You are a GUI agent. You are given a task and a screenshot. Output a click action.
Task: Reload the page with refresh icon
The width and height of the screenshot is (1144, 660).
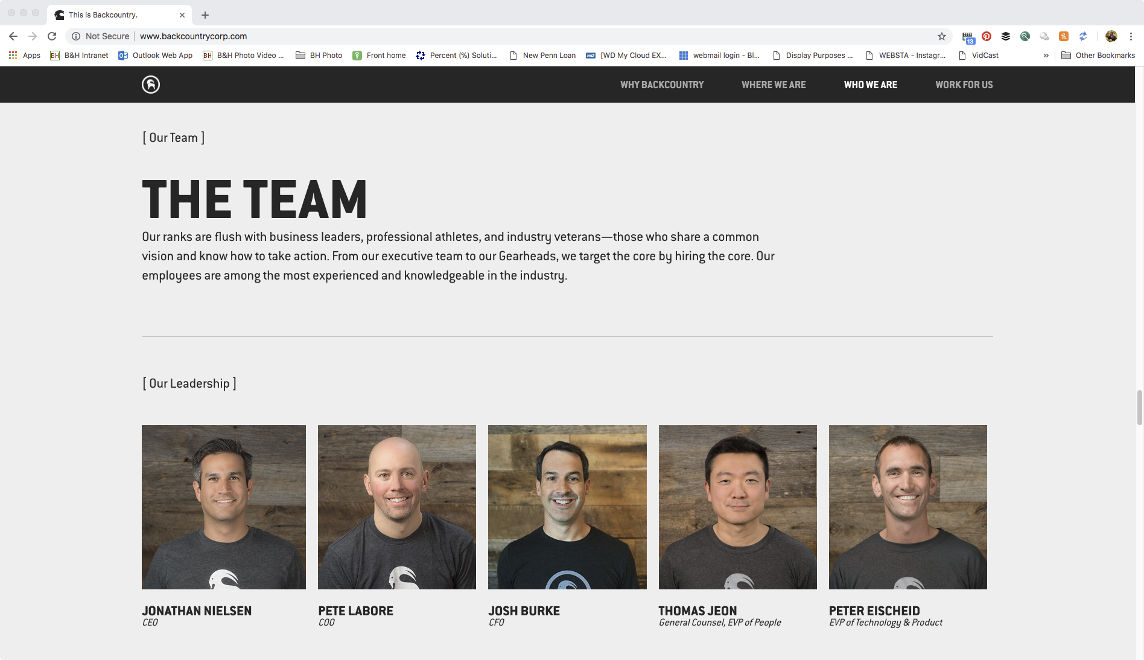pyautogui.click(x=52, y=36)
